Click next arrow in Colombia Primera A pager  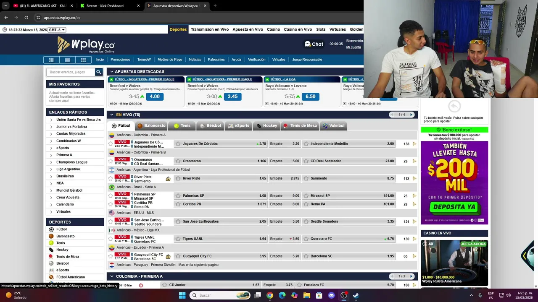(x=411, y=276)
